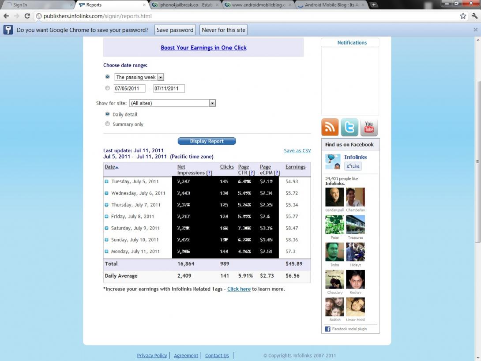
Task: Expand Monday, July 11 row plus icon
Action: coord(106,252)
